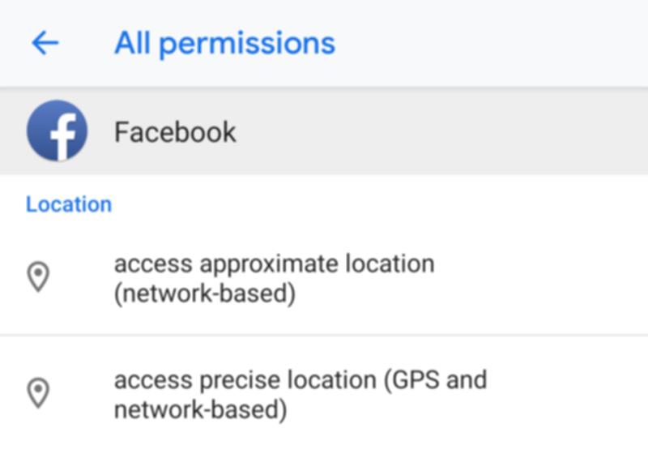
Task: Click empty space right of the Facebook label
Action: (446, 131)
